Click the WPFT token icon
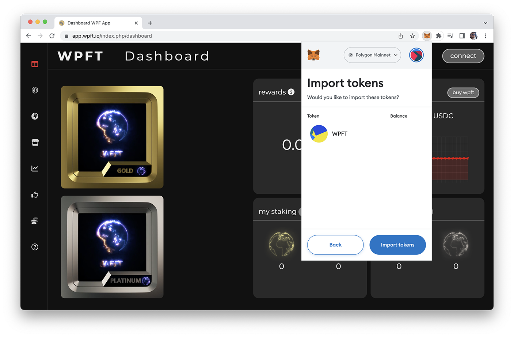The height and width of the screenshot is (337, 514). tap(319, 134)
